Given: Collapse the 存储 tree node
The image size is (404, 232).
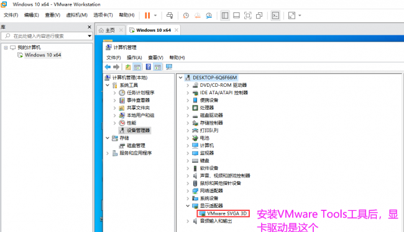Looking at the screenshot, I should pyautogui.click(x=108, y=138).
